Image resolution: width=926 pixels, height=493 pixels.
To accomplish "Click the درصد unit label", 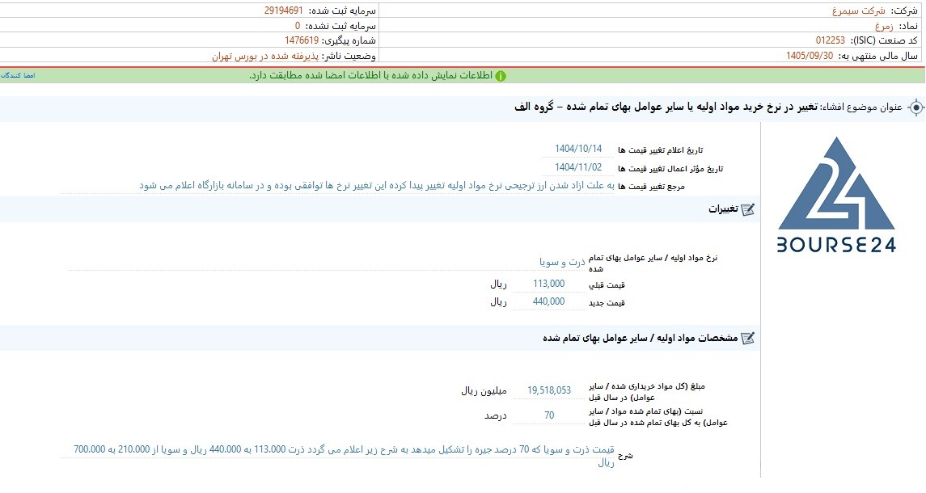I will click(x=496, y=415).
